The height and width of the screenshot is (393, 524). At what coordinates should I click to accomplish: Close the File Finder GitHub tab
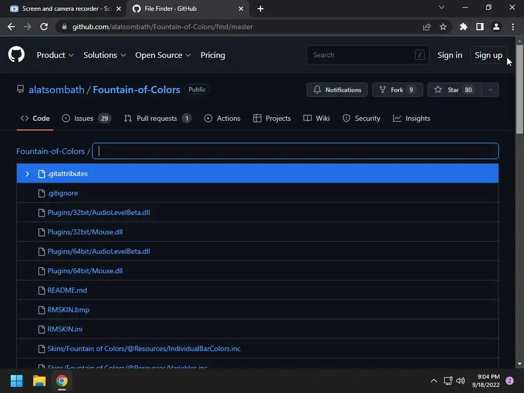click(x=241, y=9)
